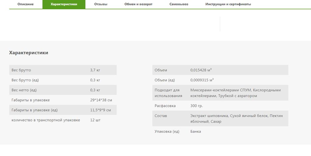This screenshot has width=311, height=156.
Task: Click the Банка value
Action: tap(196, 131)
